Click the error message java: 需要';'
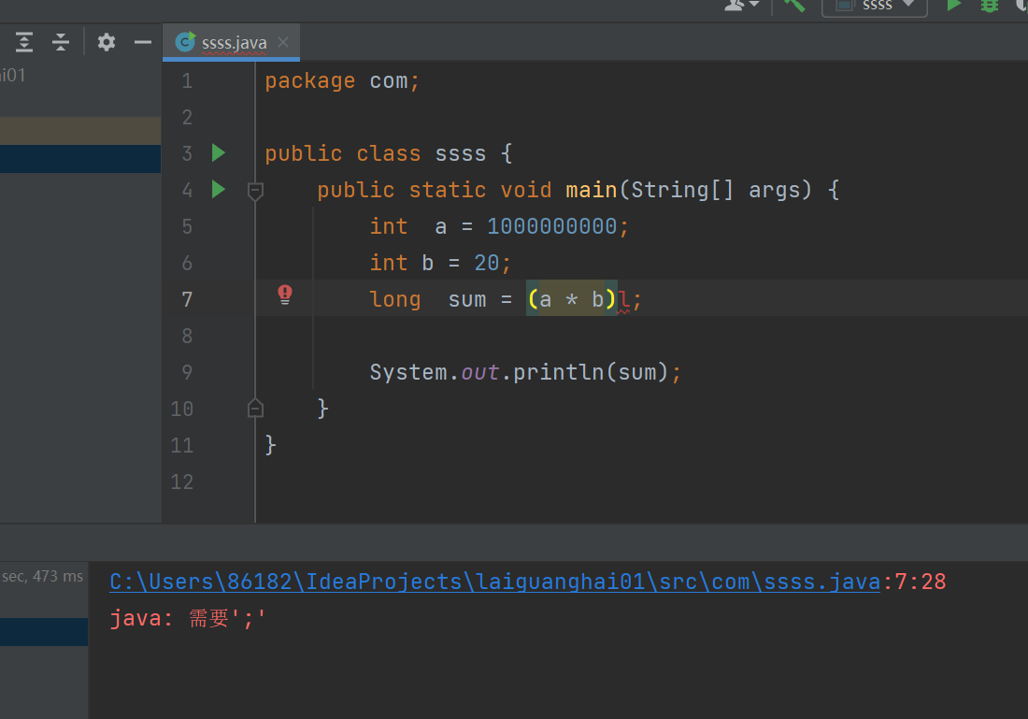 (188, 619)
